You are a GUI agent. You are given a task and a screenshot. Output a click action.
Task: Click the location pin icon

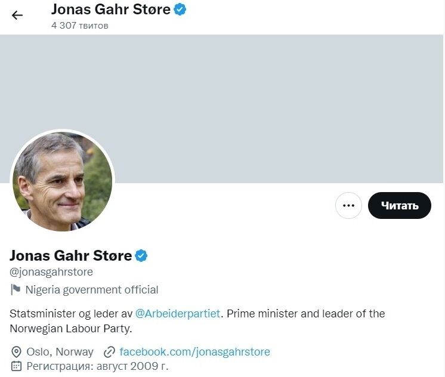(17, 351)
